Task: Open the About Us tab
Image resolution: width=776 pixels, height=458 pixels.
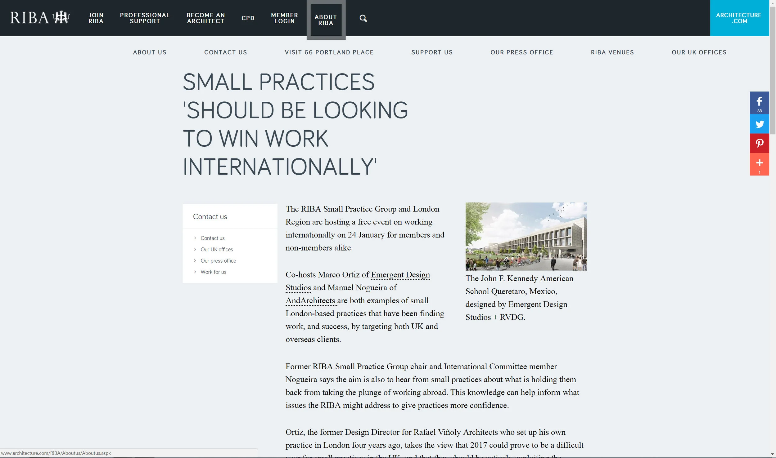Action: (x=150, y=52)
